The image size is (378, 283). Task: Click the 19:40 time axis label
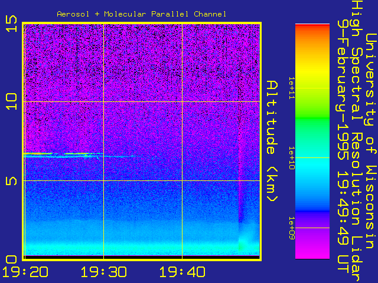(183, 272)
